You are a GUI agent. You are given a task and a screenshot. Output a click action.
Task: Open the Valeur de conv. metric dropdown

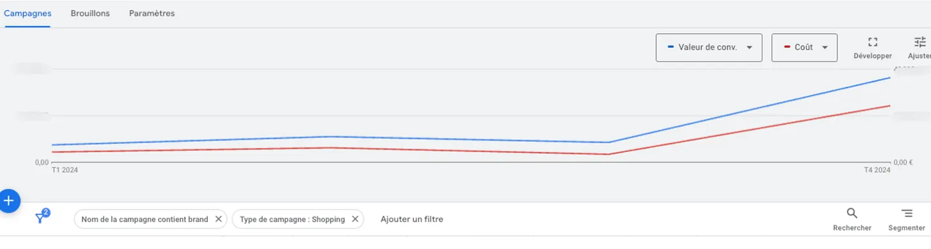[x=708, y=48]
